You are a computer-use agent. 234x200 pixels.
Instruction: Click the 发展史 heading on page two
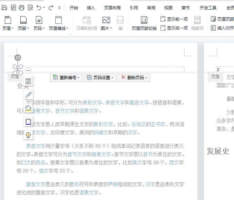click(218, 151)
